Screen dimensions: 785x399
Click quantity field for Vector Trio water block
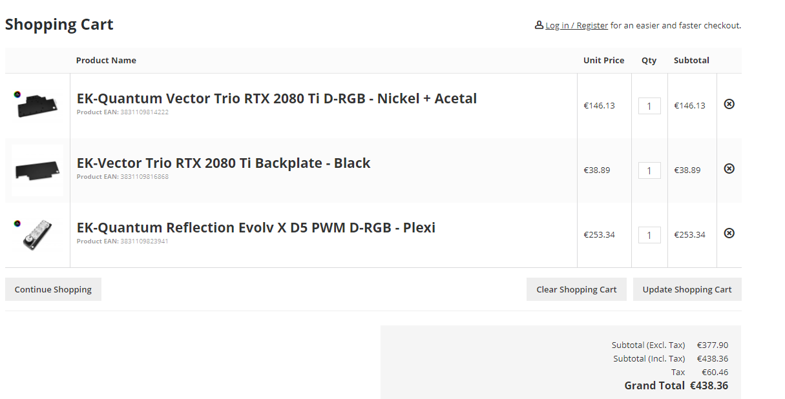(x=649, y=106)
